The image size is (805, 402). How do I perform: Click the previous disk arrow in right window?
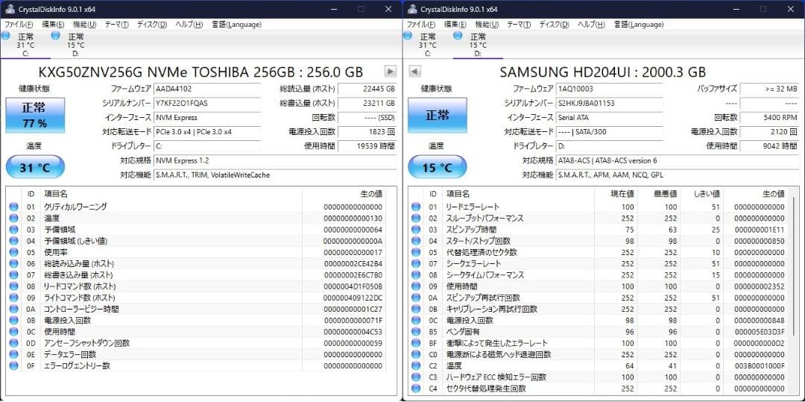coord(415,72)
